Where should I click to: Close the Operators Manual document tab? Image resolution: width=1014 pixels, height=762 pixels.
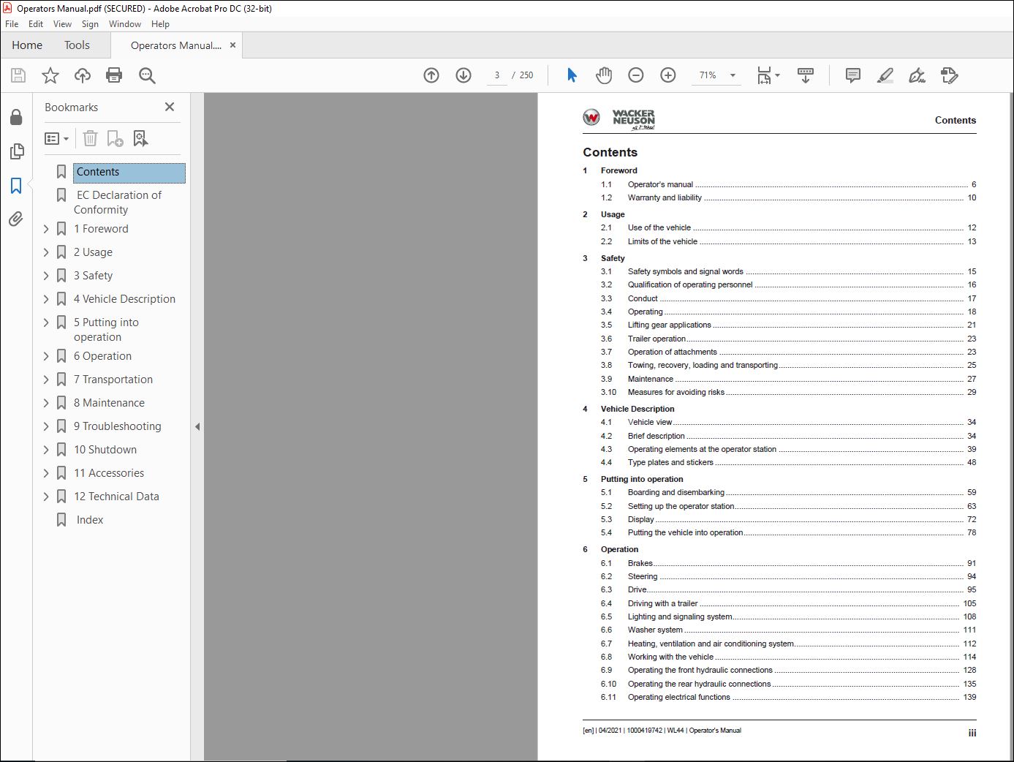click(x=232, y=45)
